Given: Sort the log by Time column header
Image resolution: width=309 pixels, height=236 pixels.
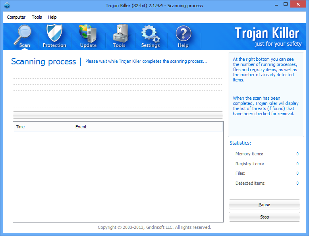Looking at the screenshot, I should point(43,127).
